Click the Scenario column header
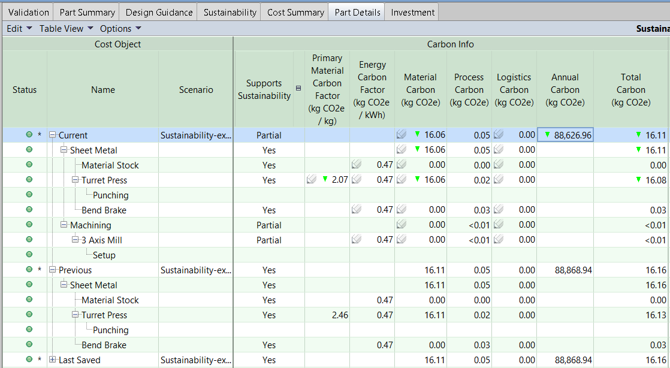Screen dimensions: 670x368 click(196, 90)
